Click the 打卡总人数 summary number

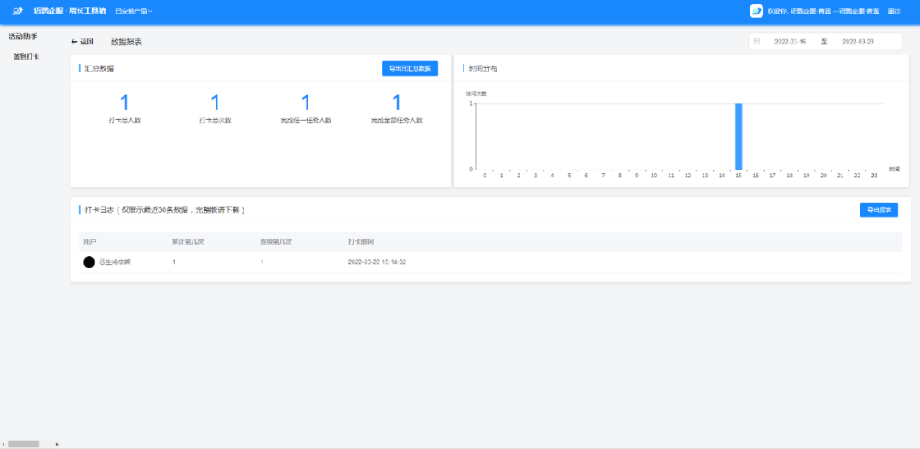click(x=124, y=103)
